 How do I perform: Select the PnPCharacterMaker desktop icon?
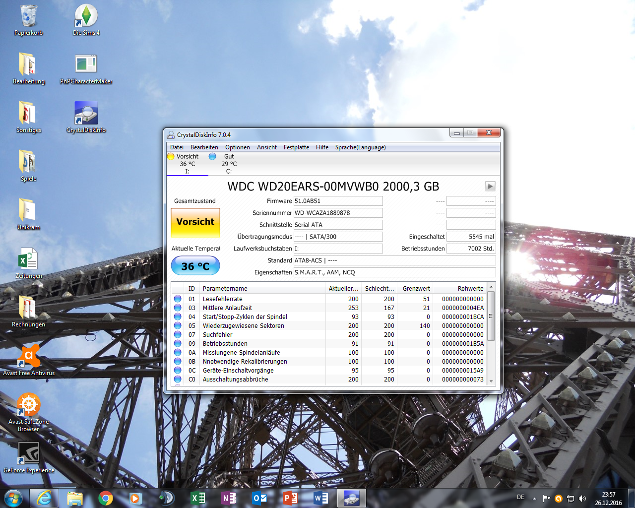[x=86, y=69]
